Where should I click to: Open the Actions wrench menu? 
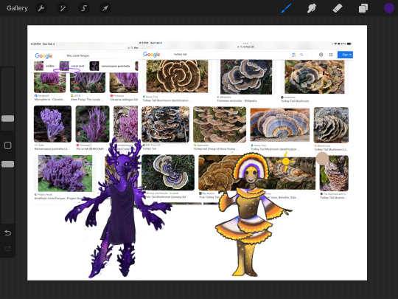(41, 8)
